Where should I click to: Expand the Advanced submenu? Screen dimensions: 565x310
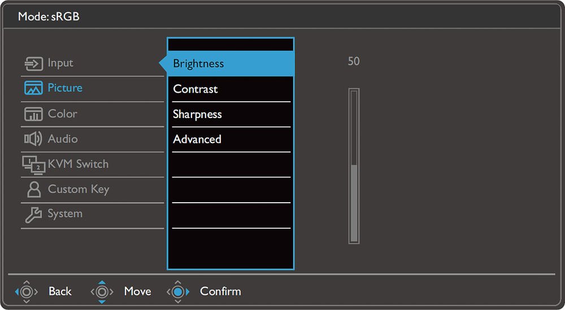[x=231, y=139]
